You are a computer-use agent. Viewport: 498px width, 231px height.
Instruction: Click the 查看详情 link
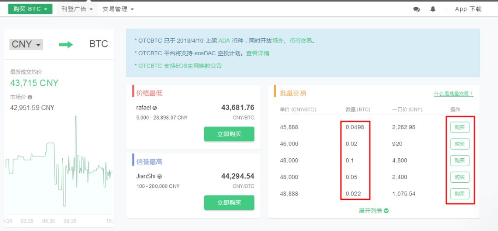[x=258, y=53]
